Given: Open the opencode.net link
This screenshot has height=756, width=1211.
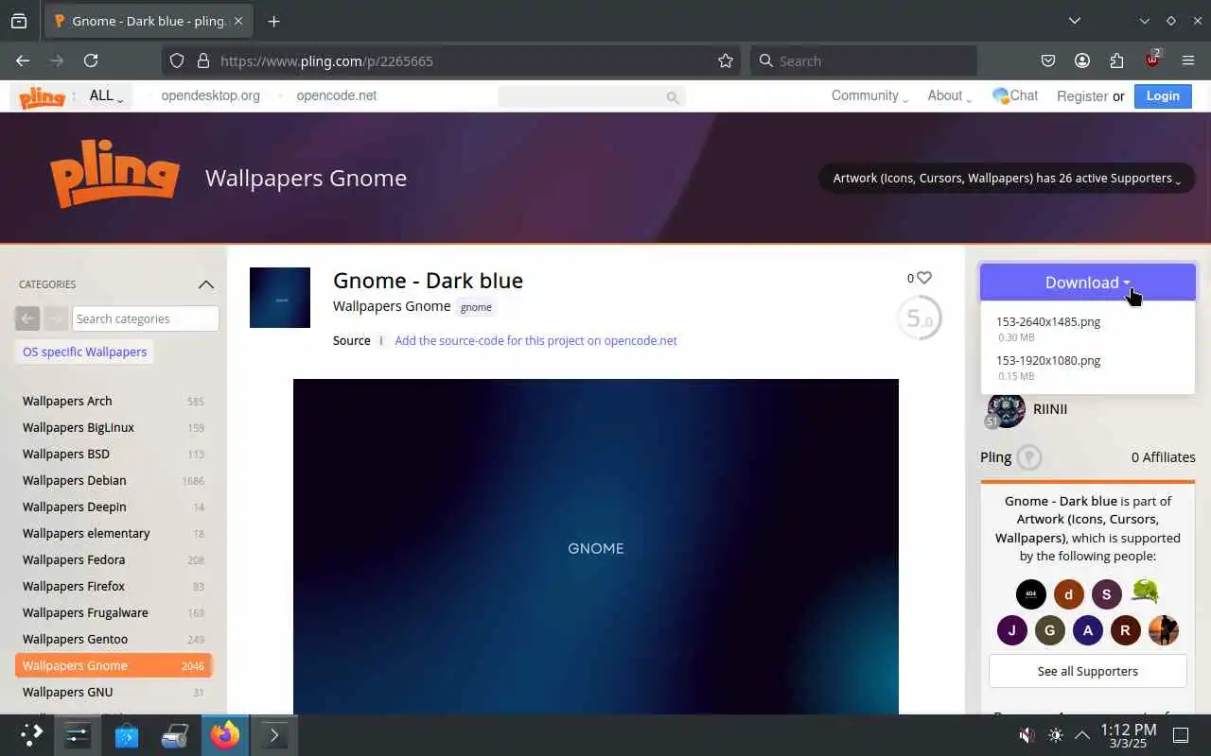Looking at the screenshot, I should click(336, 95).
